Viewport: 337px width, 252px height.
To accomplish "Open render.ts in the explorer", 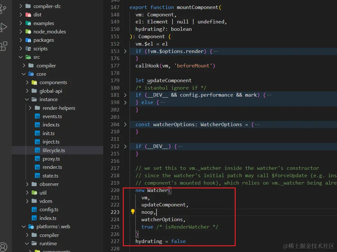I will 52,167.
